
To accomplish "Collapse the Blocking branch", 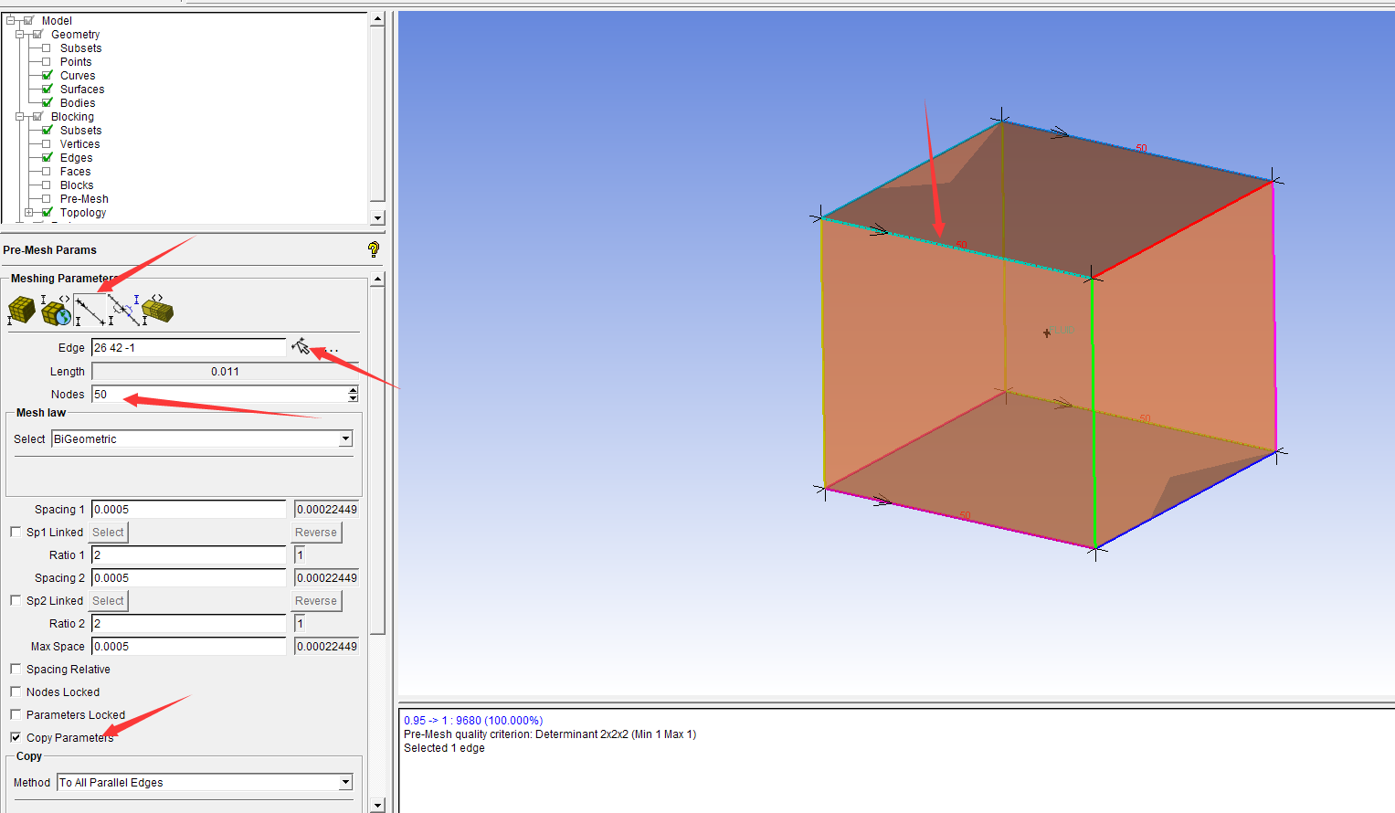I will [19, 116].
